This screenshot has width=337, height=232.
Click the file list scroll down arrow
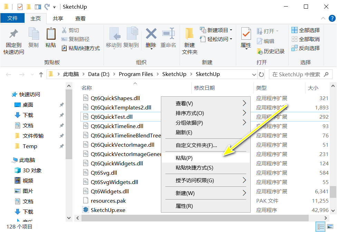point(333,210)
